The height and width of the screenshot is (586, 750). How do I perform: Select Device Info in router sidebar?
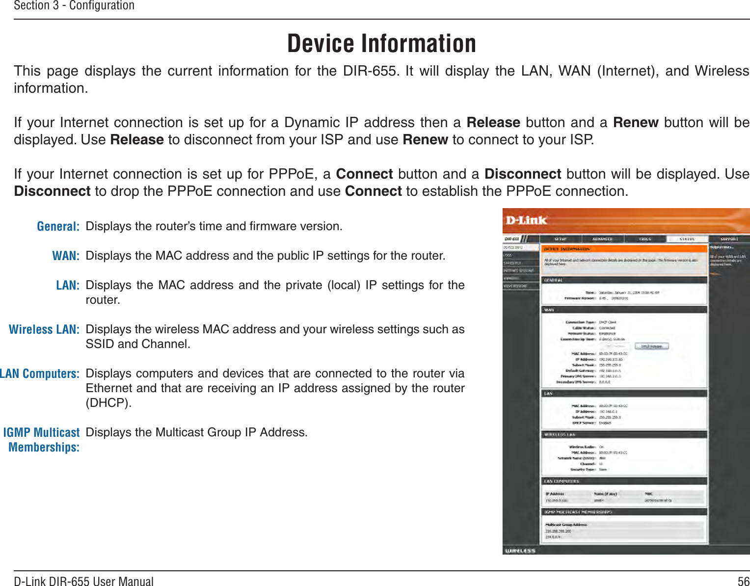click(x=520, y=247)
